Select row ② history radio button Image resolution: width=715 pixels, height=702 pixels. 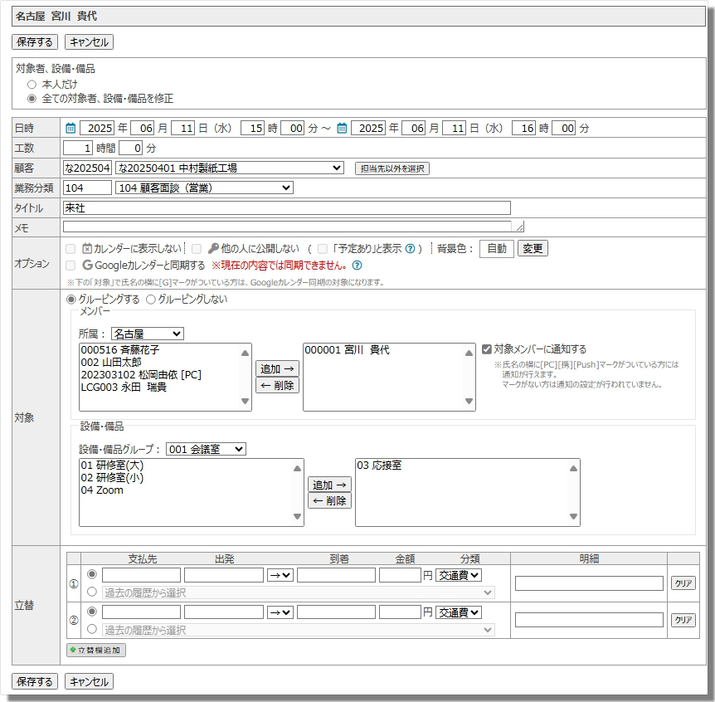92,628
